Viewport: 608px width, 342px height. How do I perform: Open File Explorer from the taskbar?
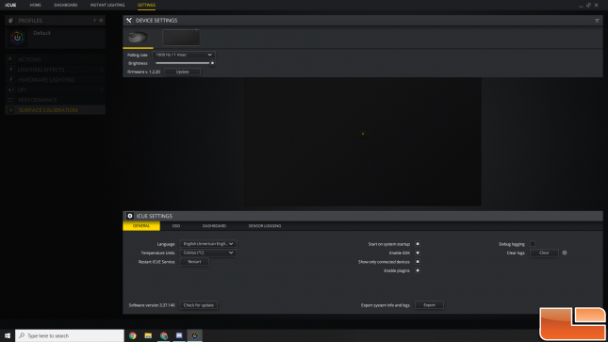click(x=148, y=335)
